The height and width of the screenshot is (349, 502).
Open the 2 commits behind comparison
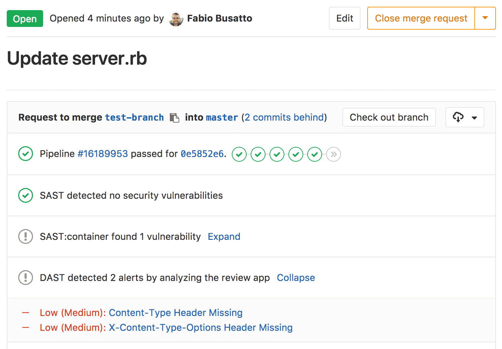click(284, 117)
